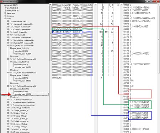160x133 pixels.
Task: Collapse the 9-Fx_PuffySand node
Action: click(8, 46)
